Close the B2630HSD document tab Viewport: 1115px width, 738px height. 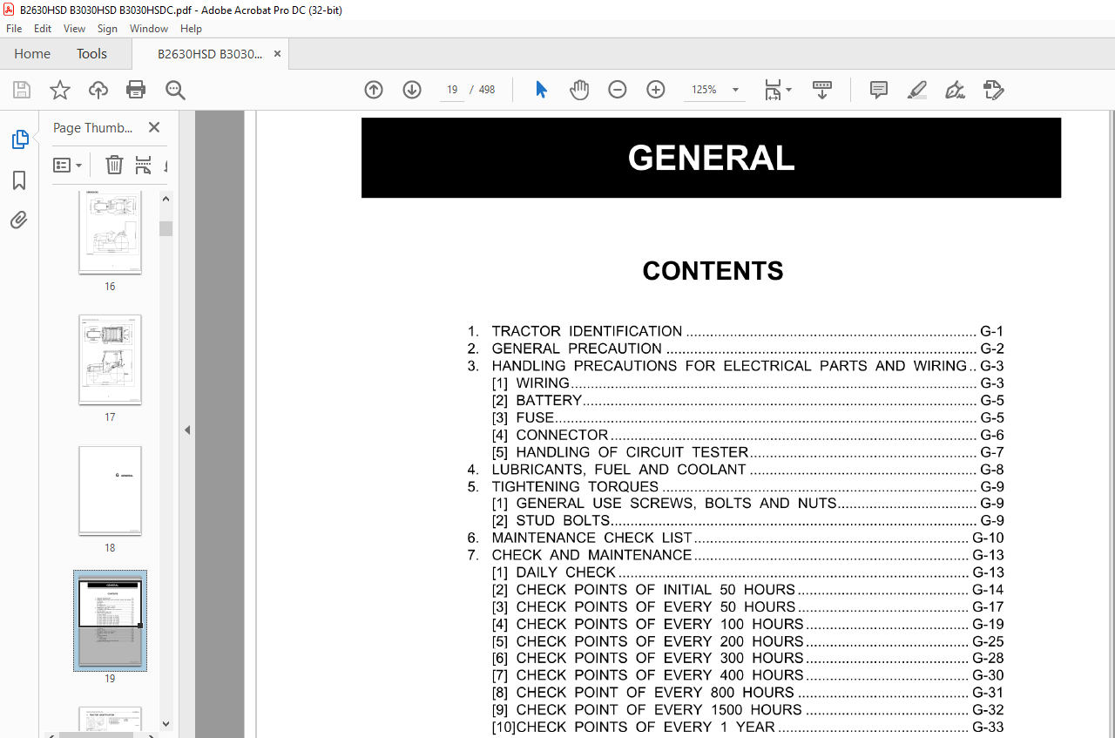278,54
